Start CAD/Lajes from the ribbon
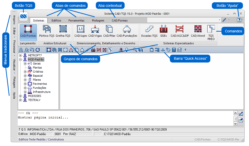Screen dimensions: 249x146 point(81,31)
